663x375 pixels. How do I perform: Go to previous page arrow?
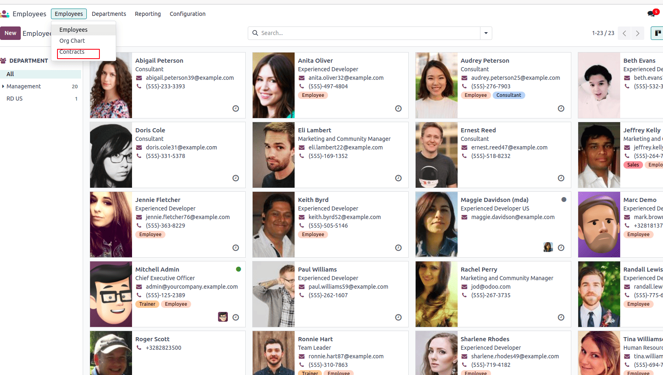pyautogui.click(x=624, y=33)
